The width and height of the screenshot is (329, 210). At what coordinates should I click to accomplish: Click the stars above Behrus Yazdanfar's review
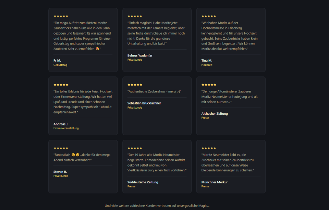(x=135, y=16)
